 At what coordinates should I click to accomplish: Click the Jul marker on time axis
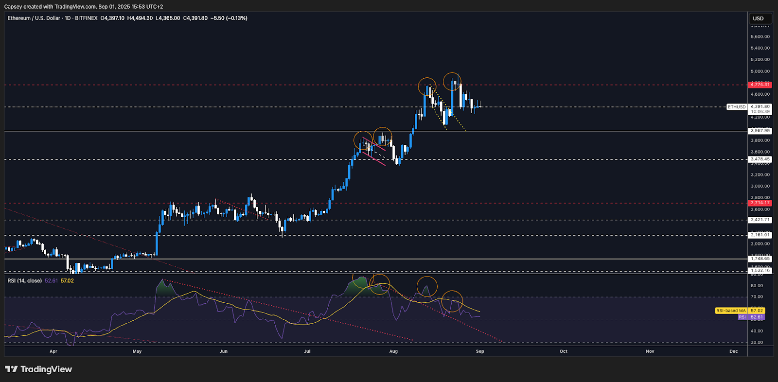pyautogui.click(x=307, y=351)
